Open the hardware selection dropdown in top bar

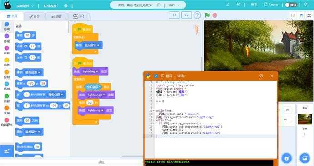coord(25,6)
